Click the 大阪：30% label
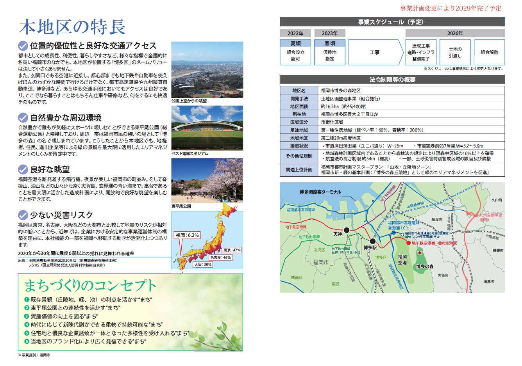 [x=203, y=265]
